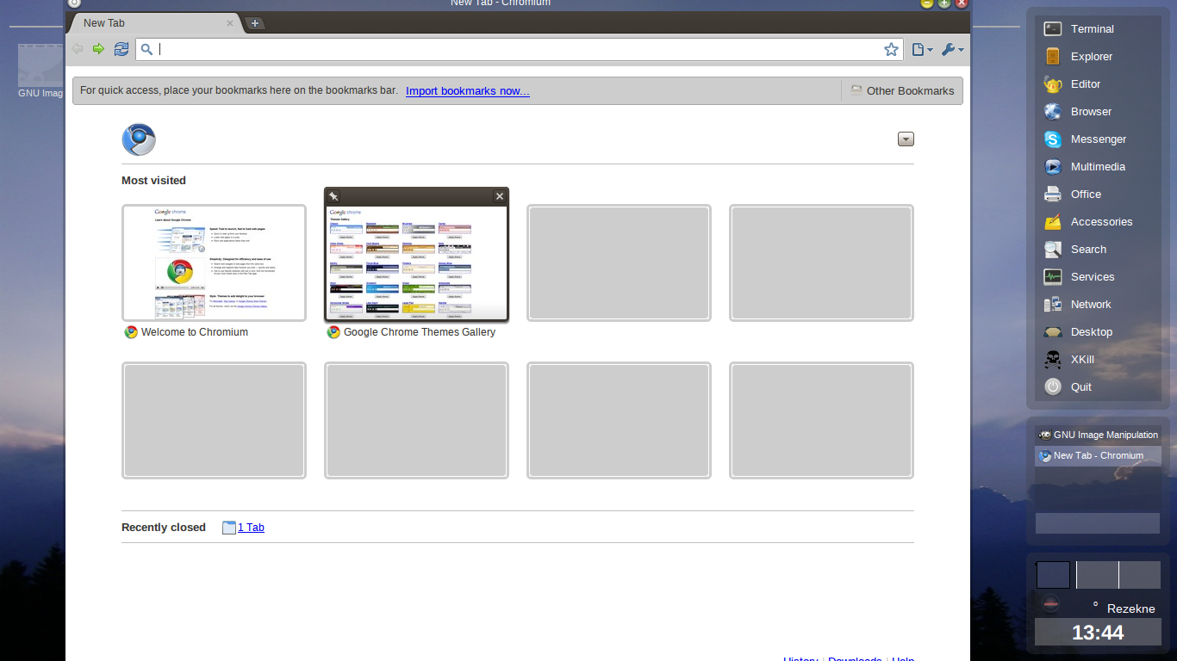1177x661 pixels.
Task: Switch to the first workspace in pager
Action: (x=1053, y=575)
